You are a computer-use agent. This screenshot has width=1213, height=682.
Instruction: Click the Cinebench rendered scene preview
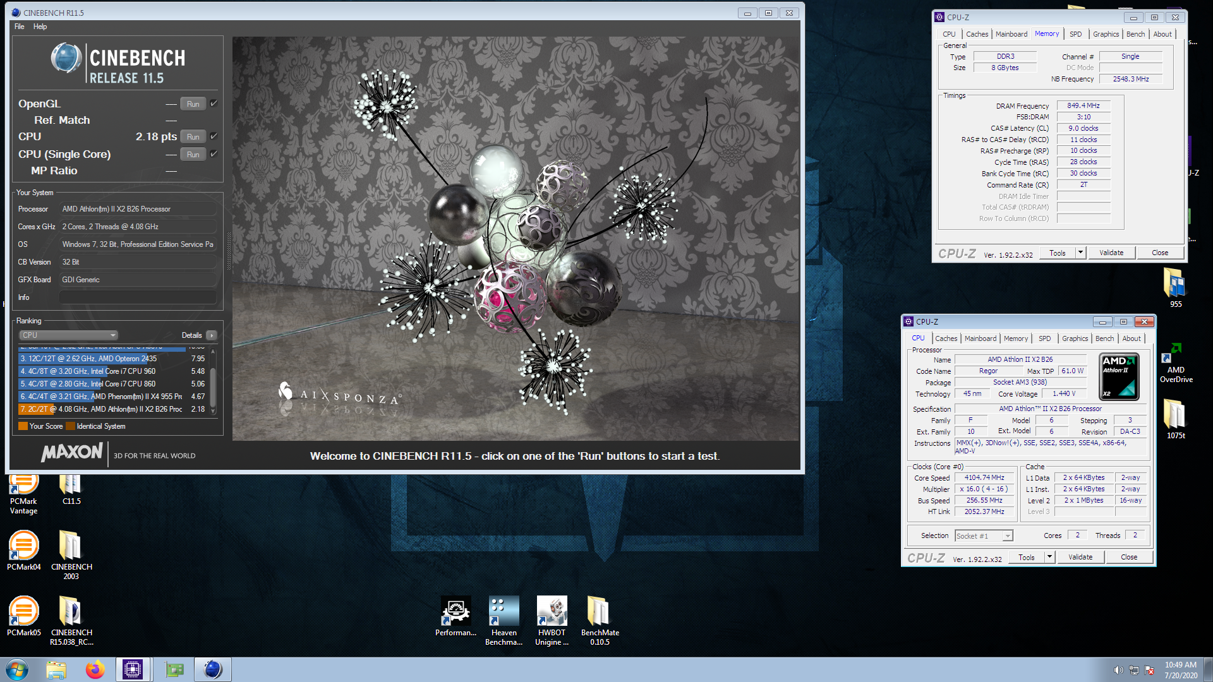(x=516, y=239)
